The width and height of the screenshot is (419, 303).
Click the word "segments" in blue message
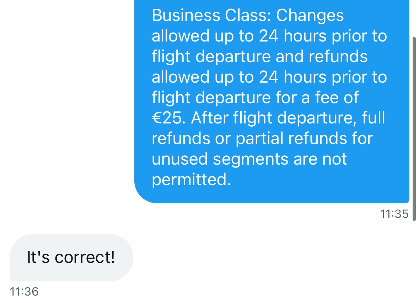click(251, 160)
